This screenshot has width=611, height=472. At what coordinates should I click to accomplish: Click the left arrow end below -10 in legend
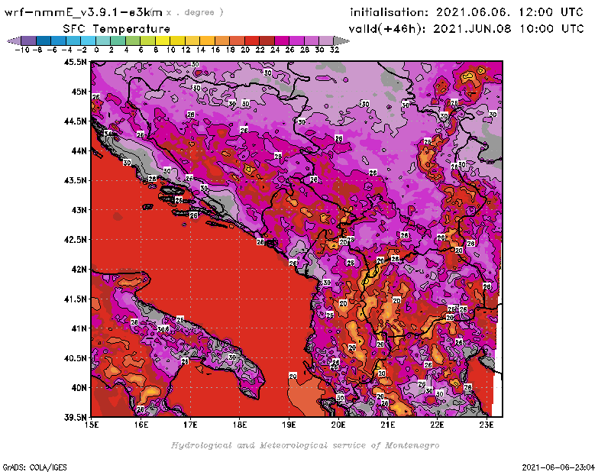coord(14,40)
